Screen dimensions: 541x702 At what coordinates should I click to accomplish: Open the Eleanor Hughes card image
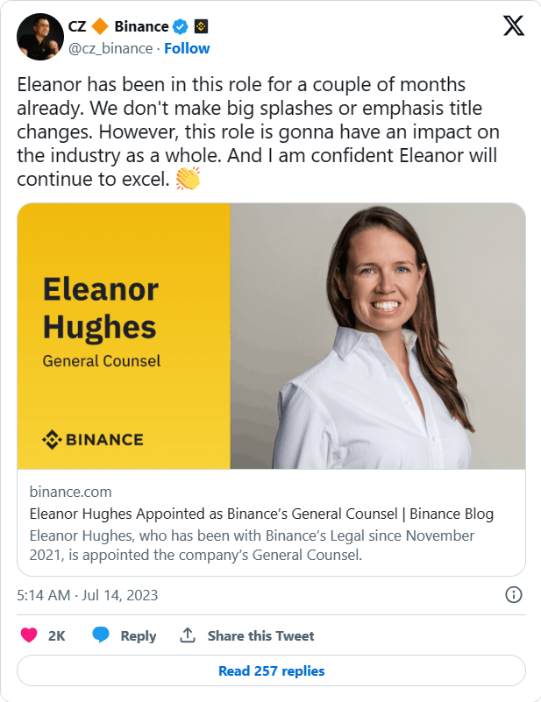(271, 336)
